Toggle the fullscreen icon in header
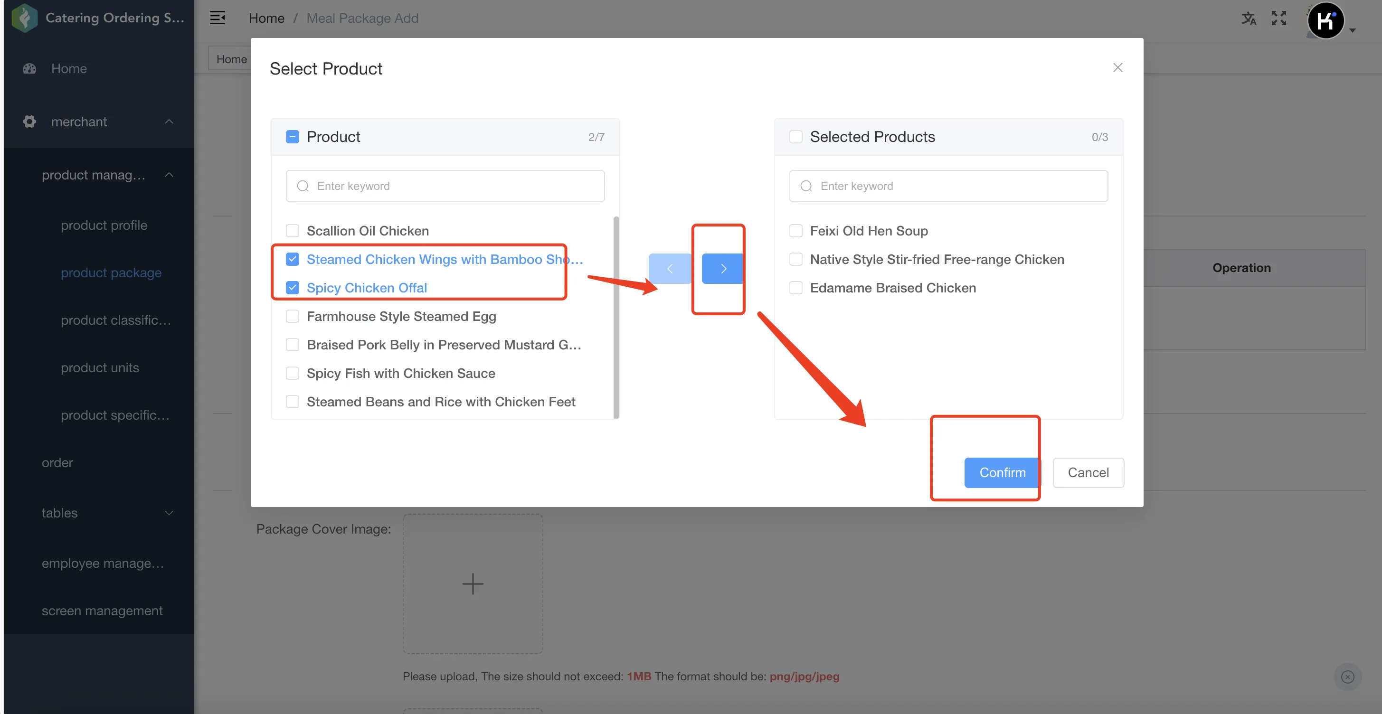This screenshot has width=1382, height=714. click(x=1279, y=18)
